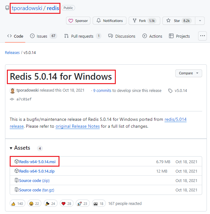This screenshot has width=210, height=214.
Task: Collapse the Assets section triangle
Action: [x=11, y=148]
